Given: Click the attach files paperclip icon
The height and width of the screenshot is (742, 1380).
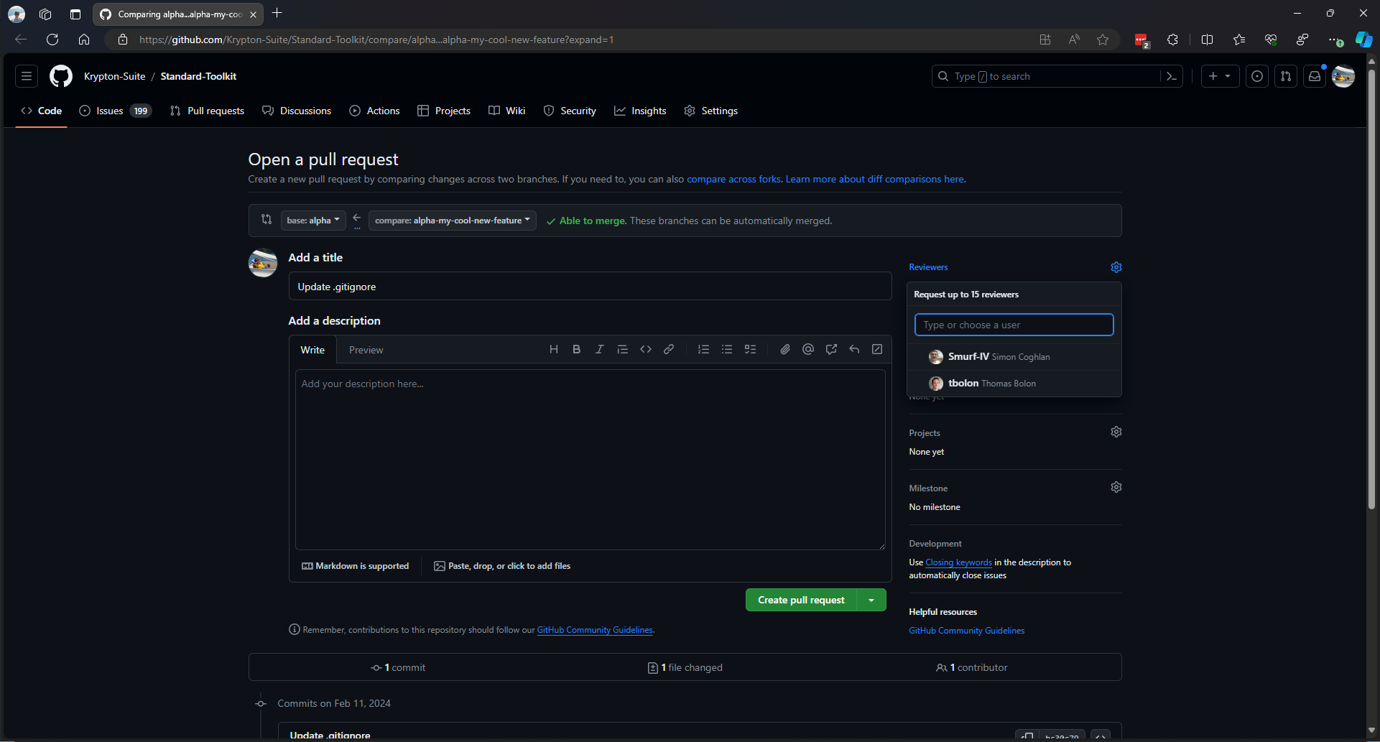Looking at the screenshot, I should tap(785, 350).
